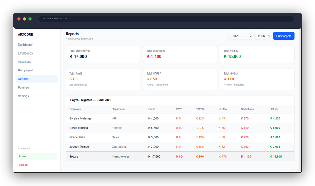Go to Employees in the sidebar
The height and width of the screenshot is (186, 315).
coord(25,53)
